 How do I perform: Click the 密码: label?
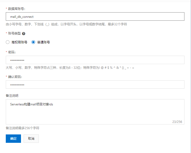12,52
